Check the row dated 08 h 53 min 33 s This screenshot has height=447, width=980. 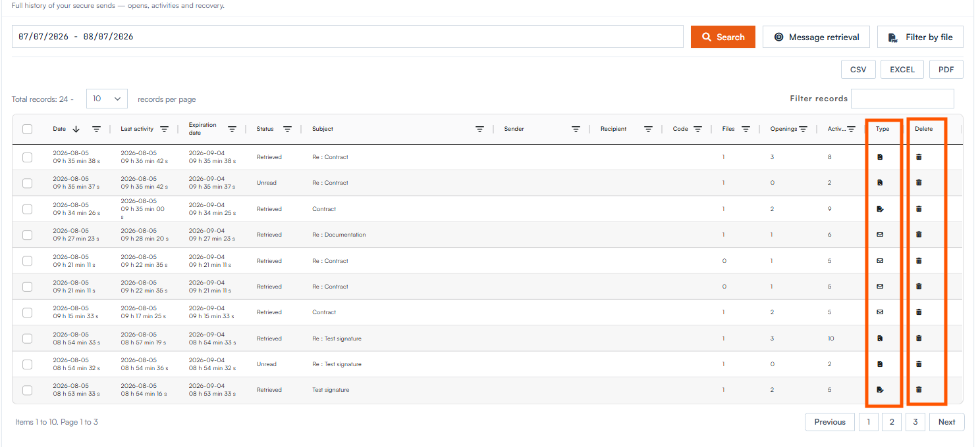(27, 390)
